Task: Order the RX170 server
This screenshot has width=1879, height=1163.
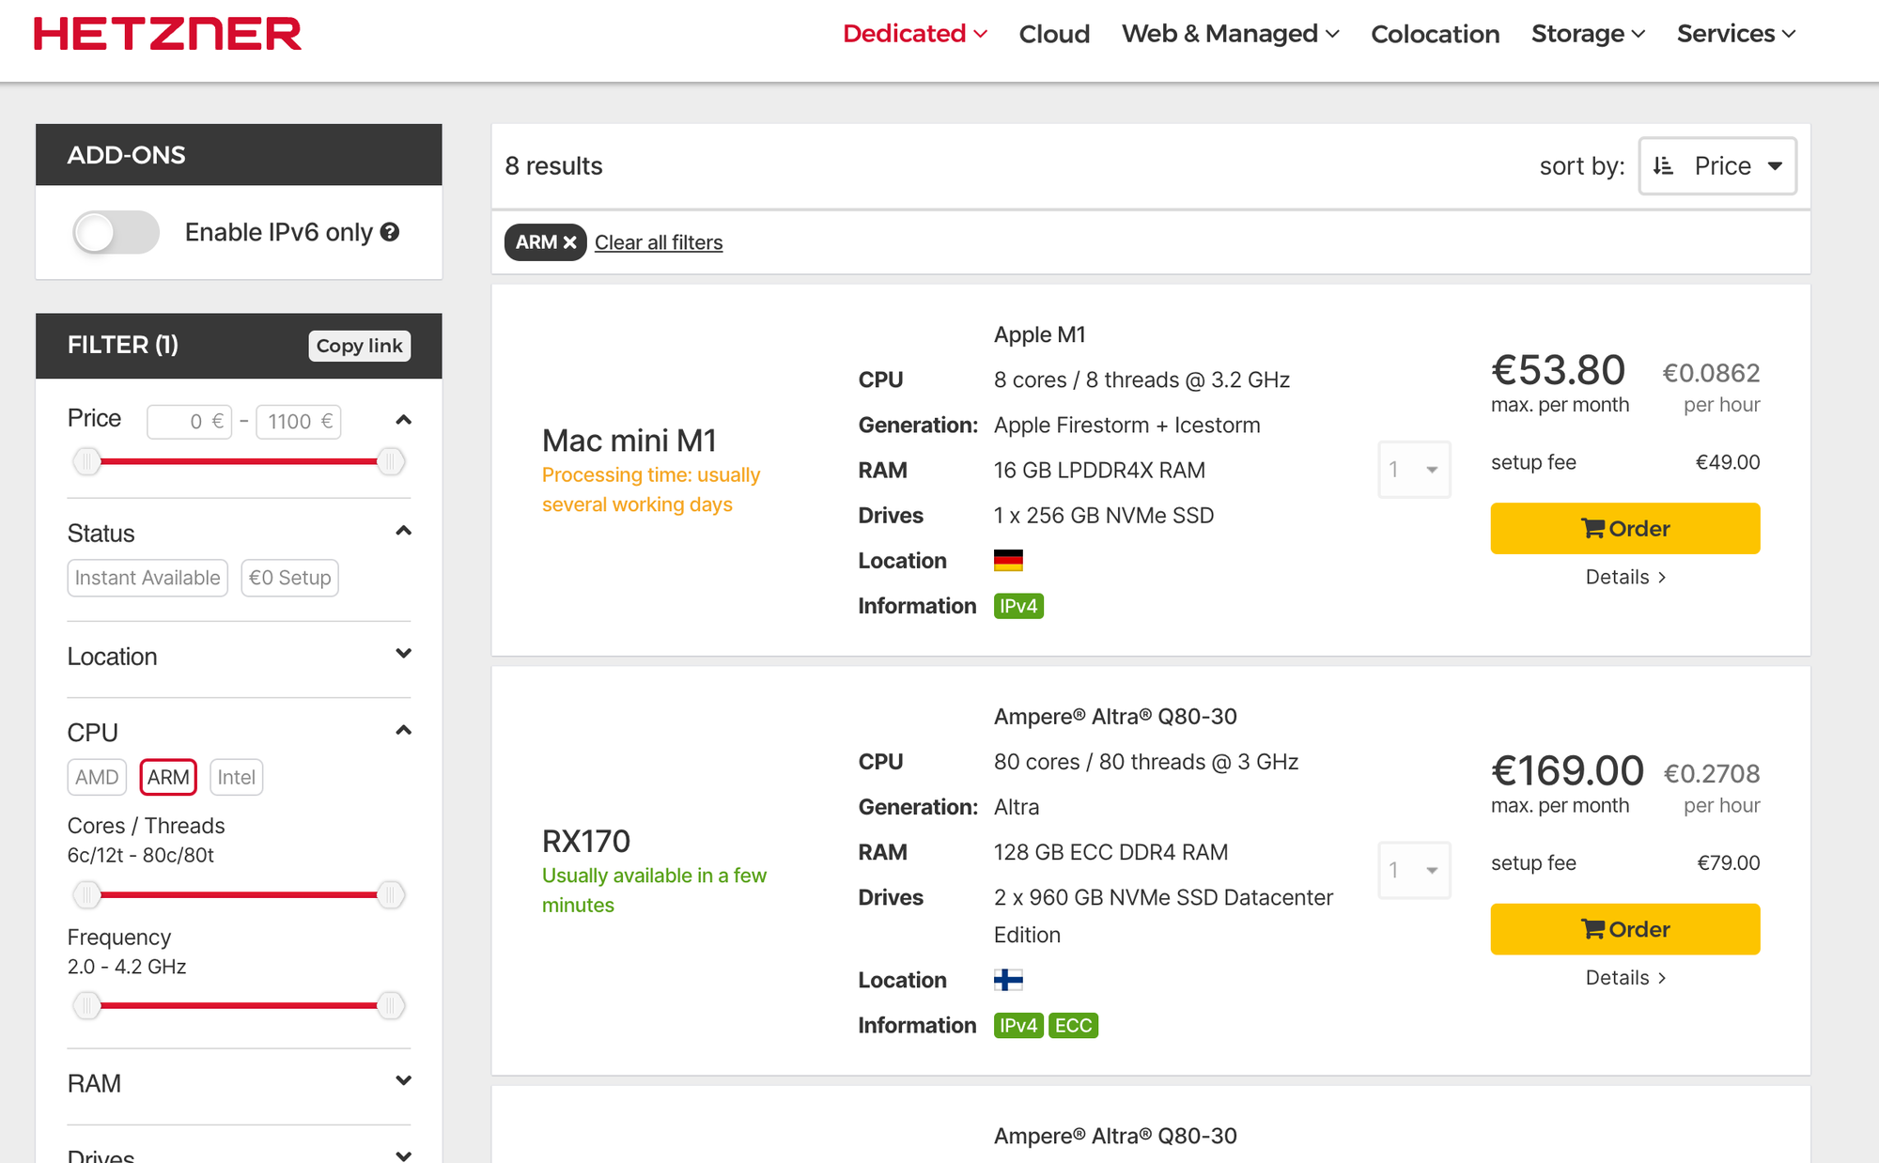Action: (1624, 929)
